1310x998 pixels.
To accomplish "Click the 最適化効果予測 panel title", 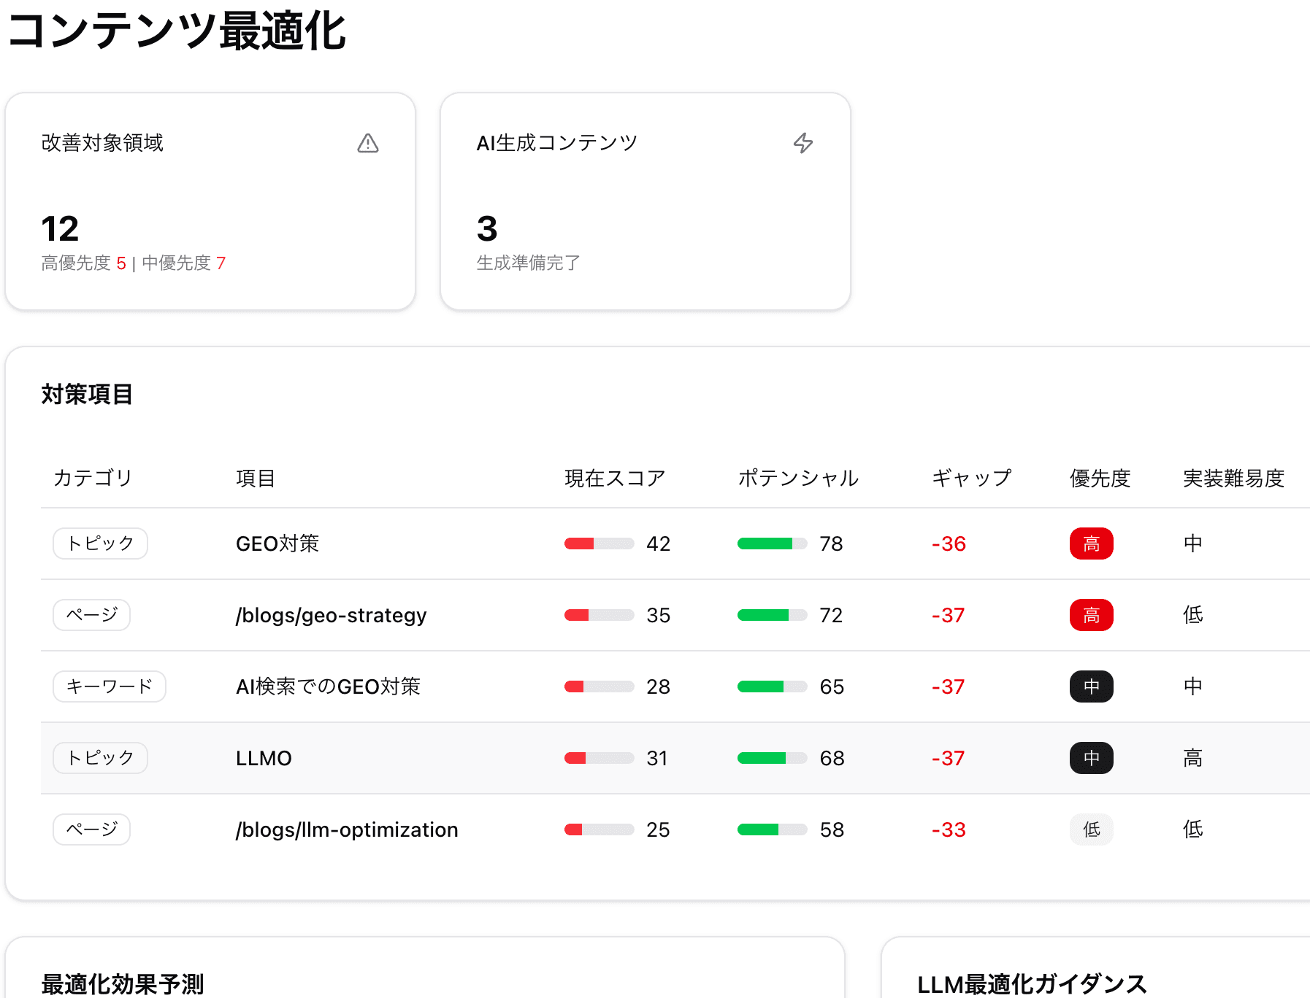I will point(123,984).
